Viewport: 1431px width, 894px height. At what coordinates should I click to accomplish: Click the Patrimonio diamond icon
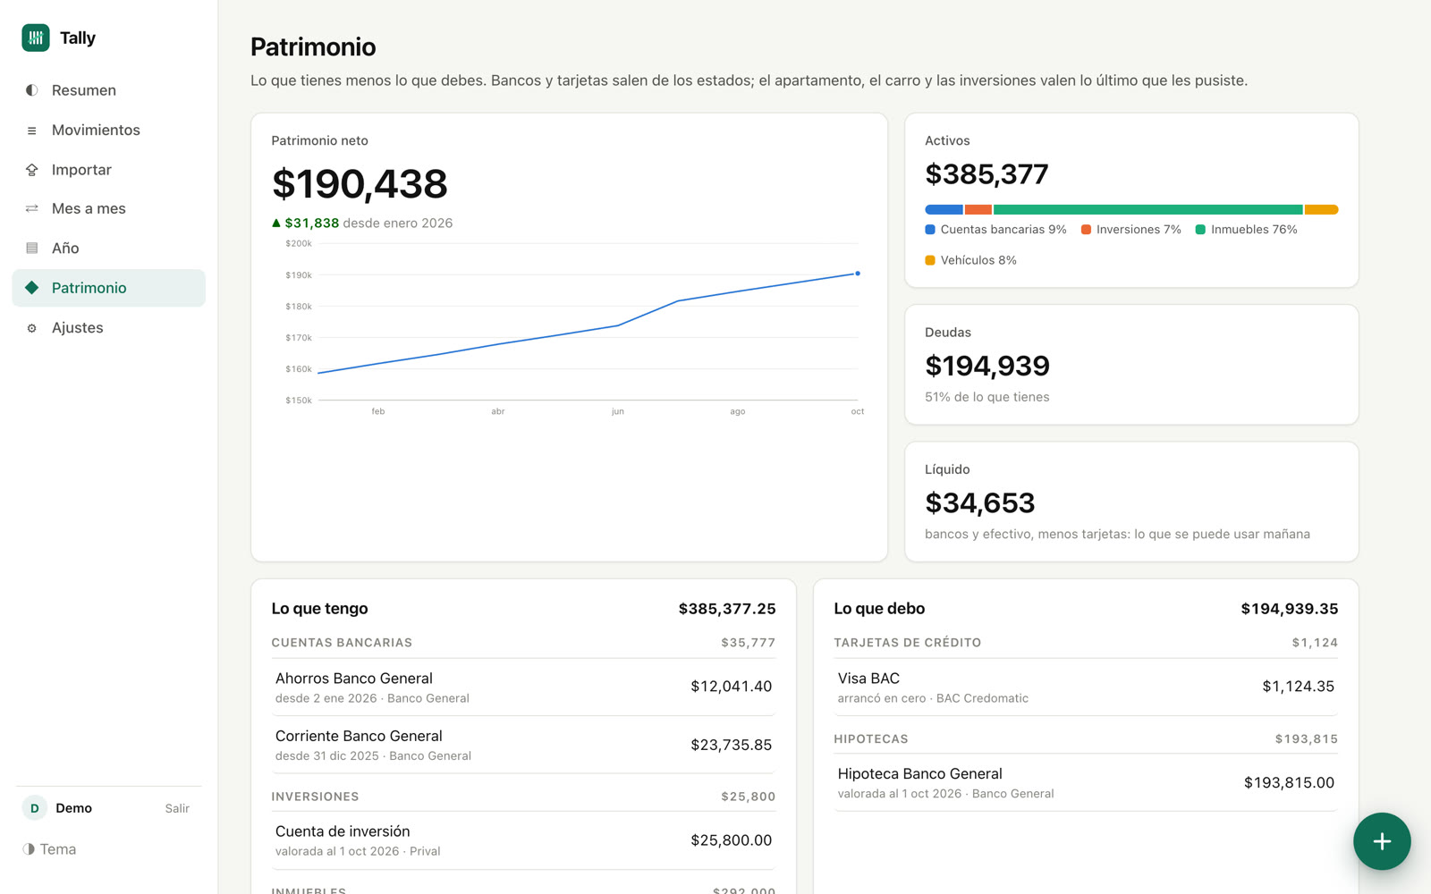(x=32, y=288)
